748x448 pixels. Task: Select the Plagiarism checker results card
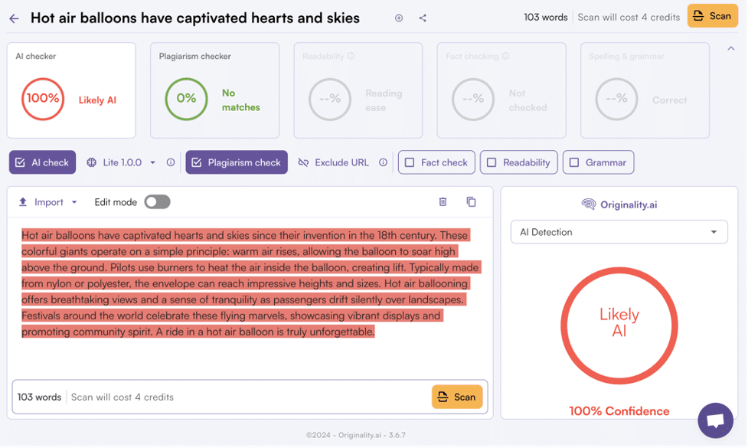(215, 90)
